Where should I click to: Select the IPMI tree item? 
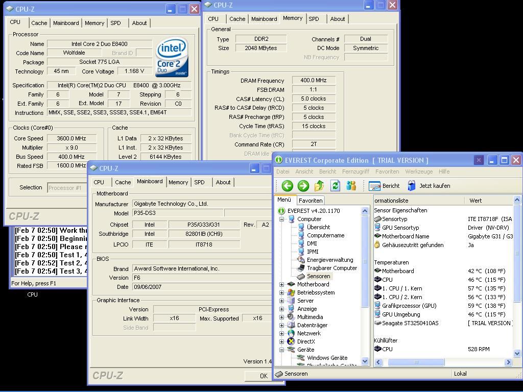pos(313,252)
